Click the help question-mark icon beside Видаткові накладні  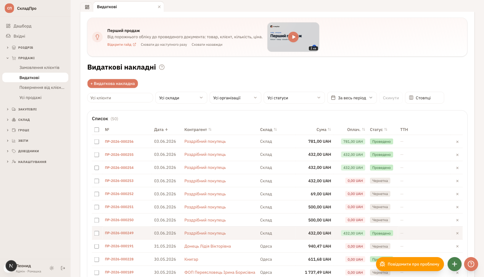tap(162, 67)
